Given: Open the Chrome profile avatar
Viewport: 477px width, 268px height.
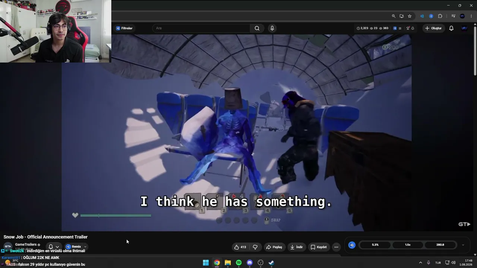Looking at the screenshot, I should pos(462,16).
